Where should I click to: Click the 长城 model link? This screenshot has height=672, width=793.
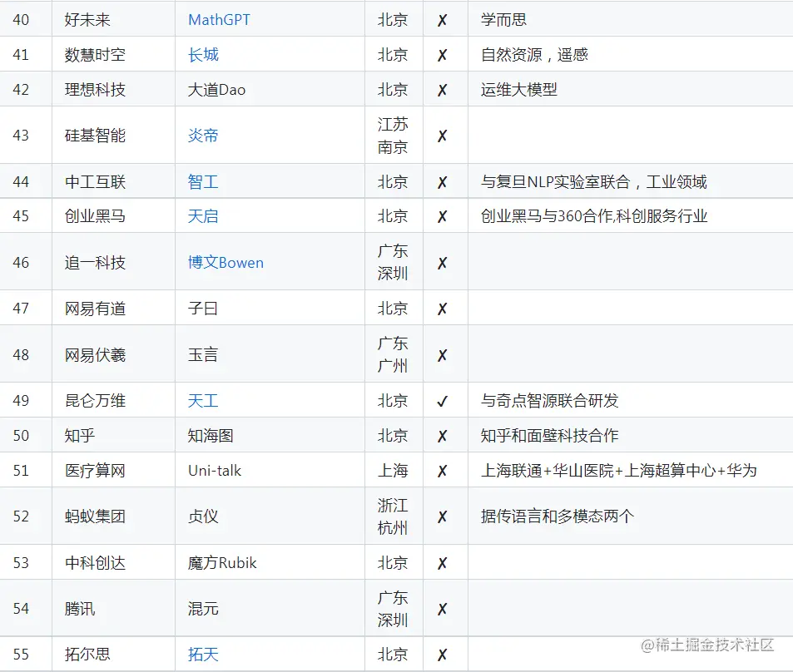[x=202, y=55]
